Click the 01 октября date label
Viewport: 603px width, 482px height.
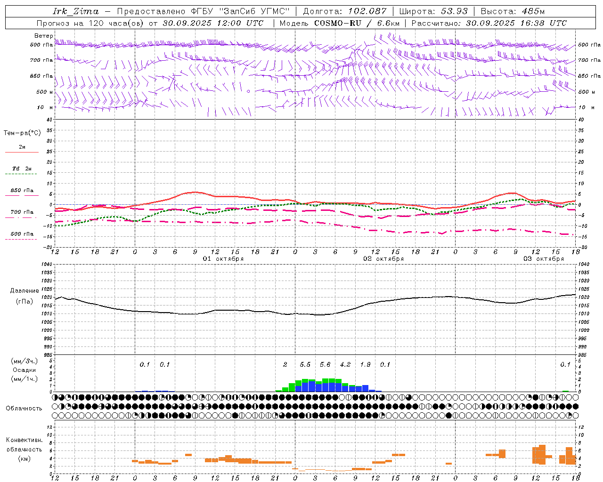point(223,258)
